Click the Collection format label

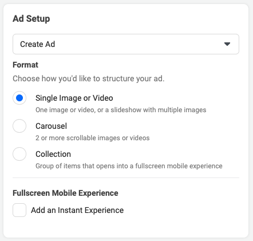[53, 154]
